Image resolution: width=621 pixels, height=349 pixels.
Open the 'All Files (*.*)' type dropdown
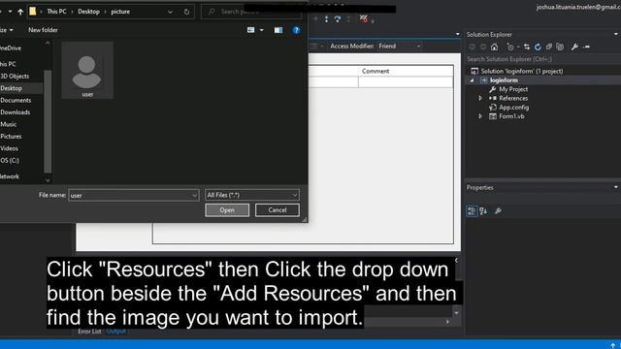pos(252,195)
